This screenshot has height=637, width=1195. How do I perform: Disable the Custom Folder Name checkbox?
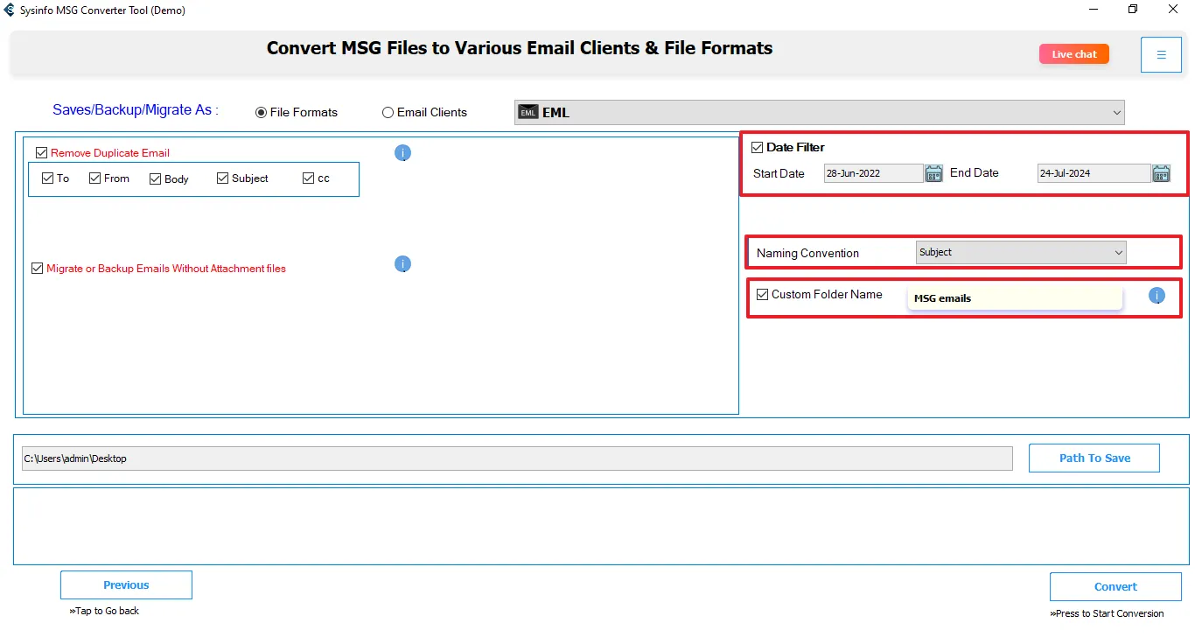pos(763,295)
